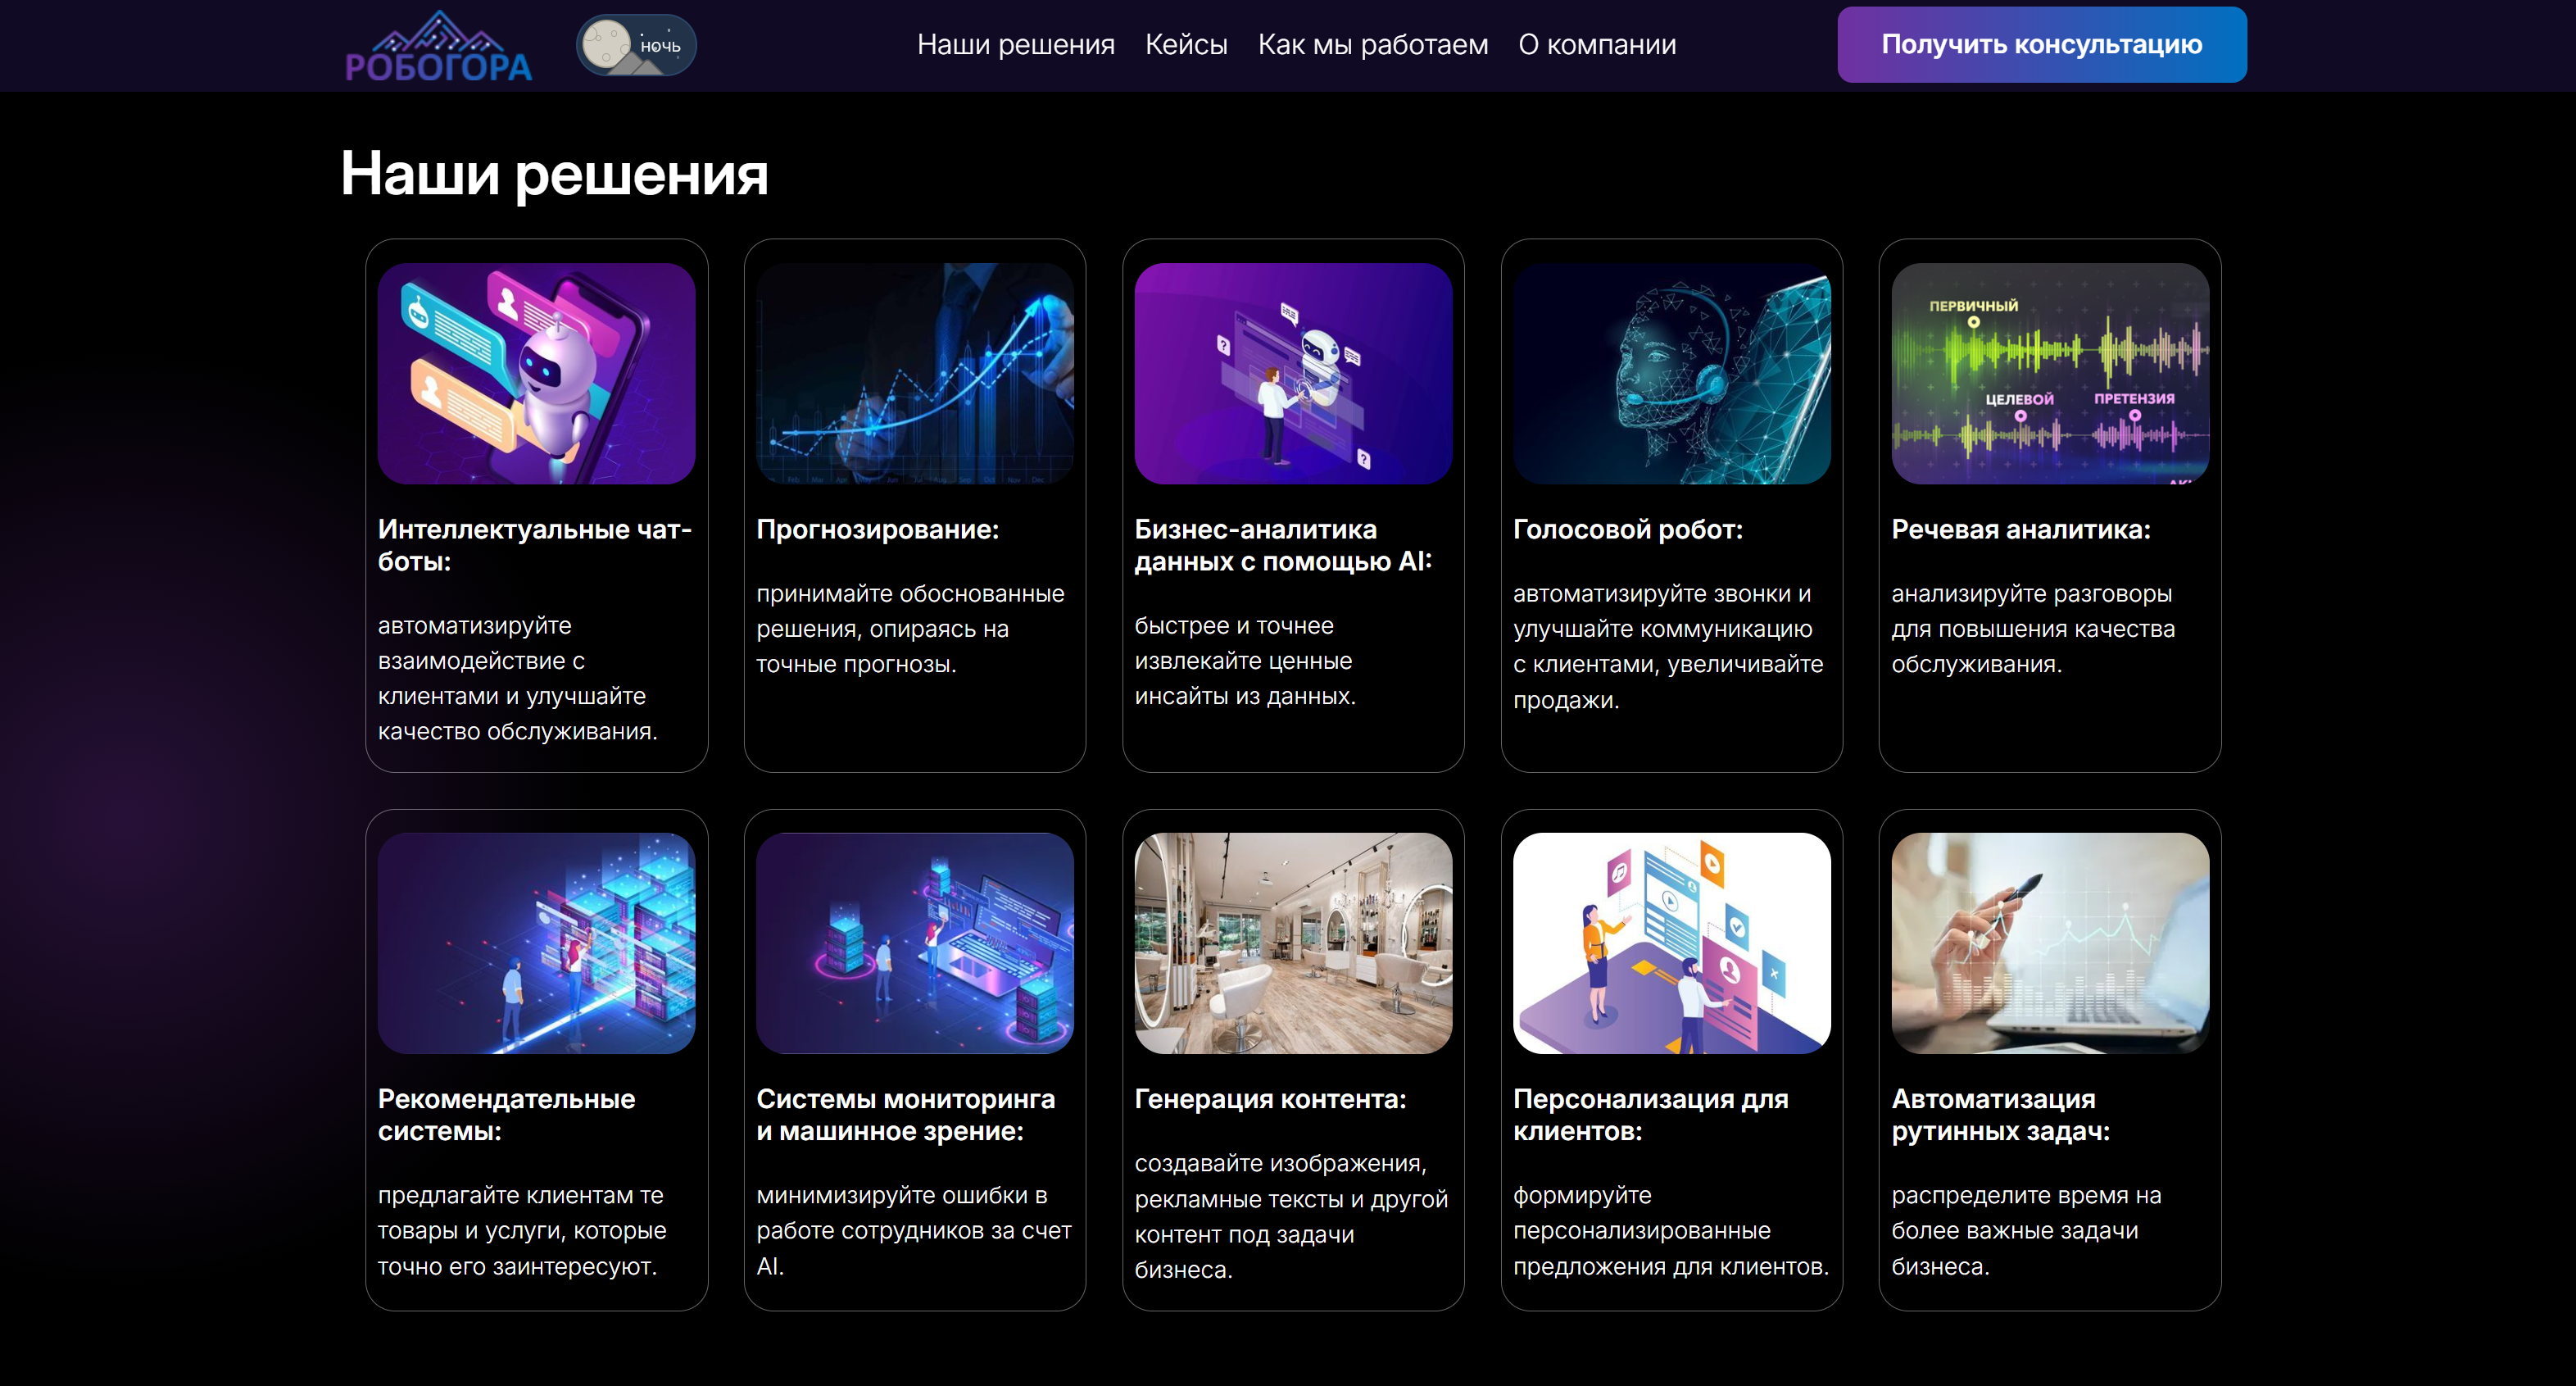
Task: Go to Как мы работаем section
Action: (x=1373, y=45)
